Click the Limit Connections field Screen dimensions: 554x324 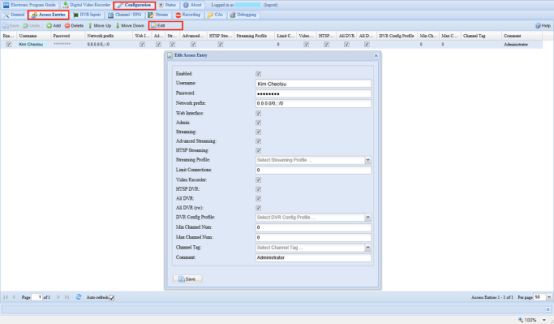tap(313, 171)
